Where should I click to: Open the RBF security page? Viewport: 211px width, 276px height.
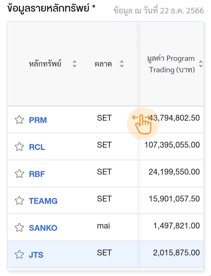point(37,174)
